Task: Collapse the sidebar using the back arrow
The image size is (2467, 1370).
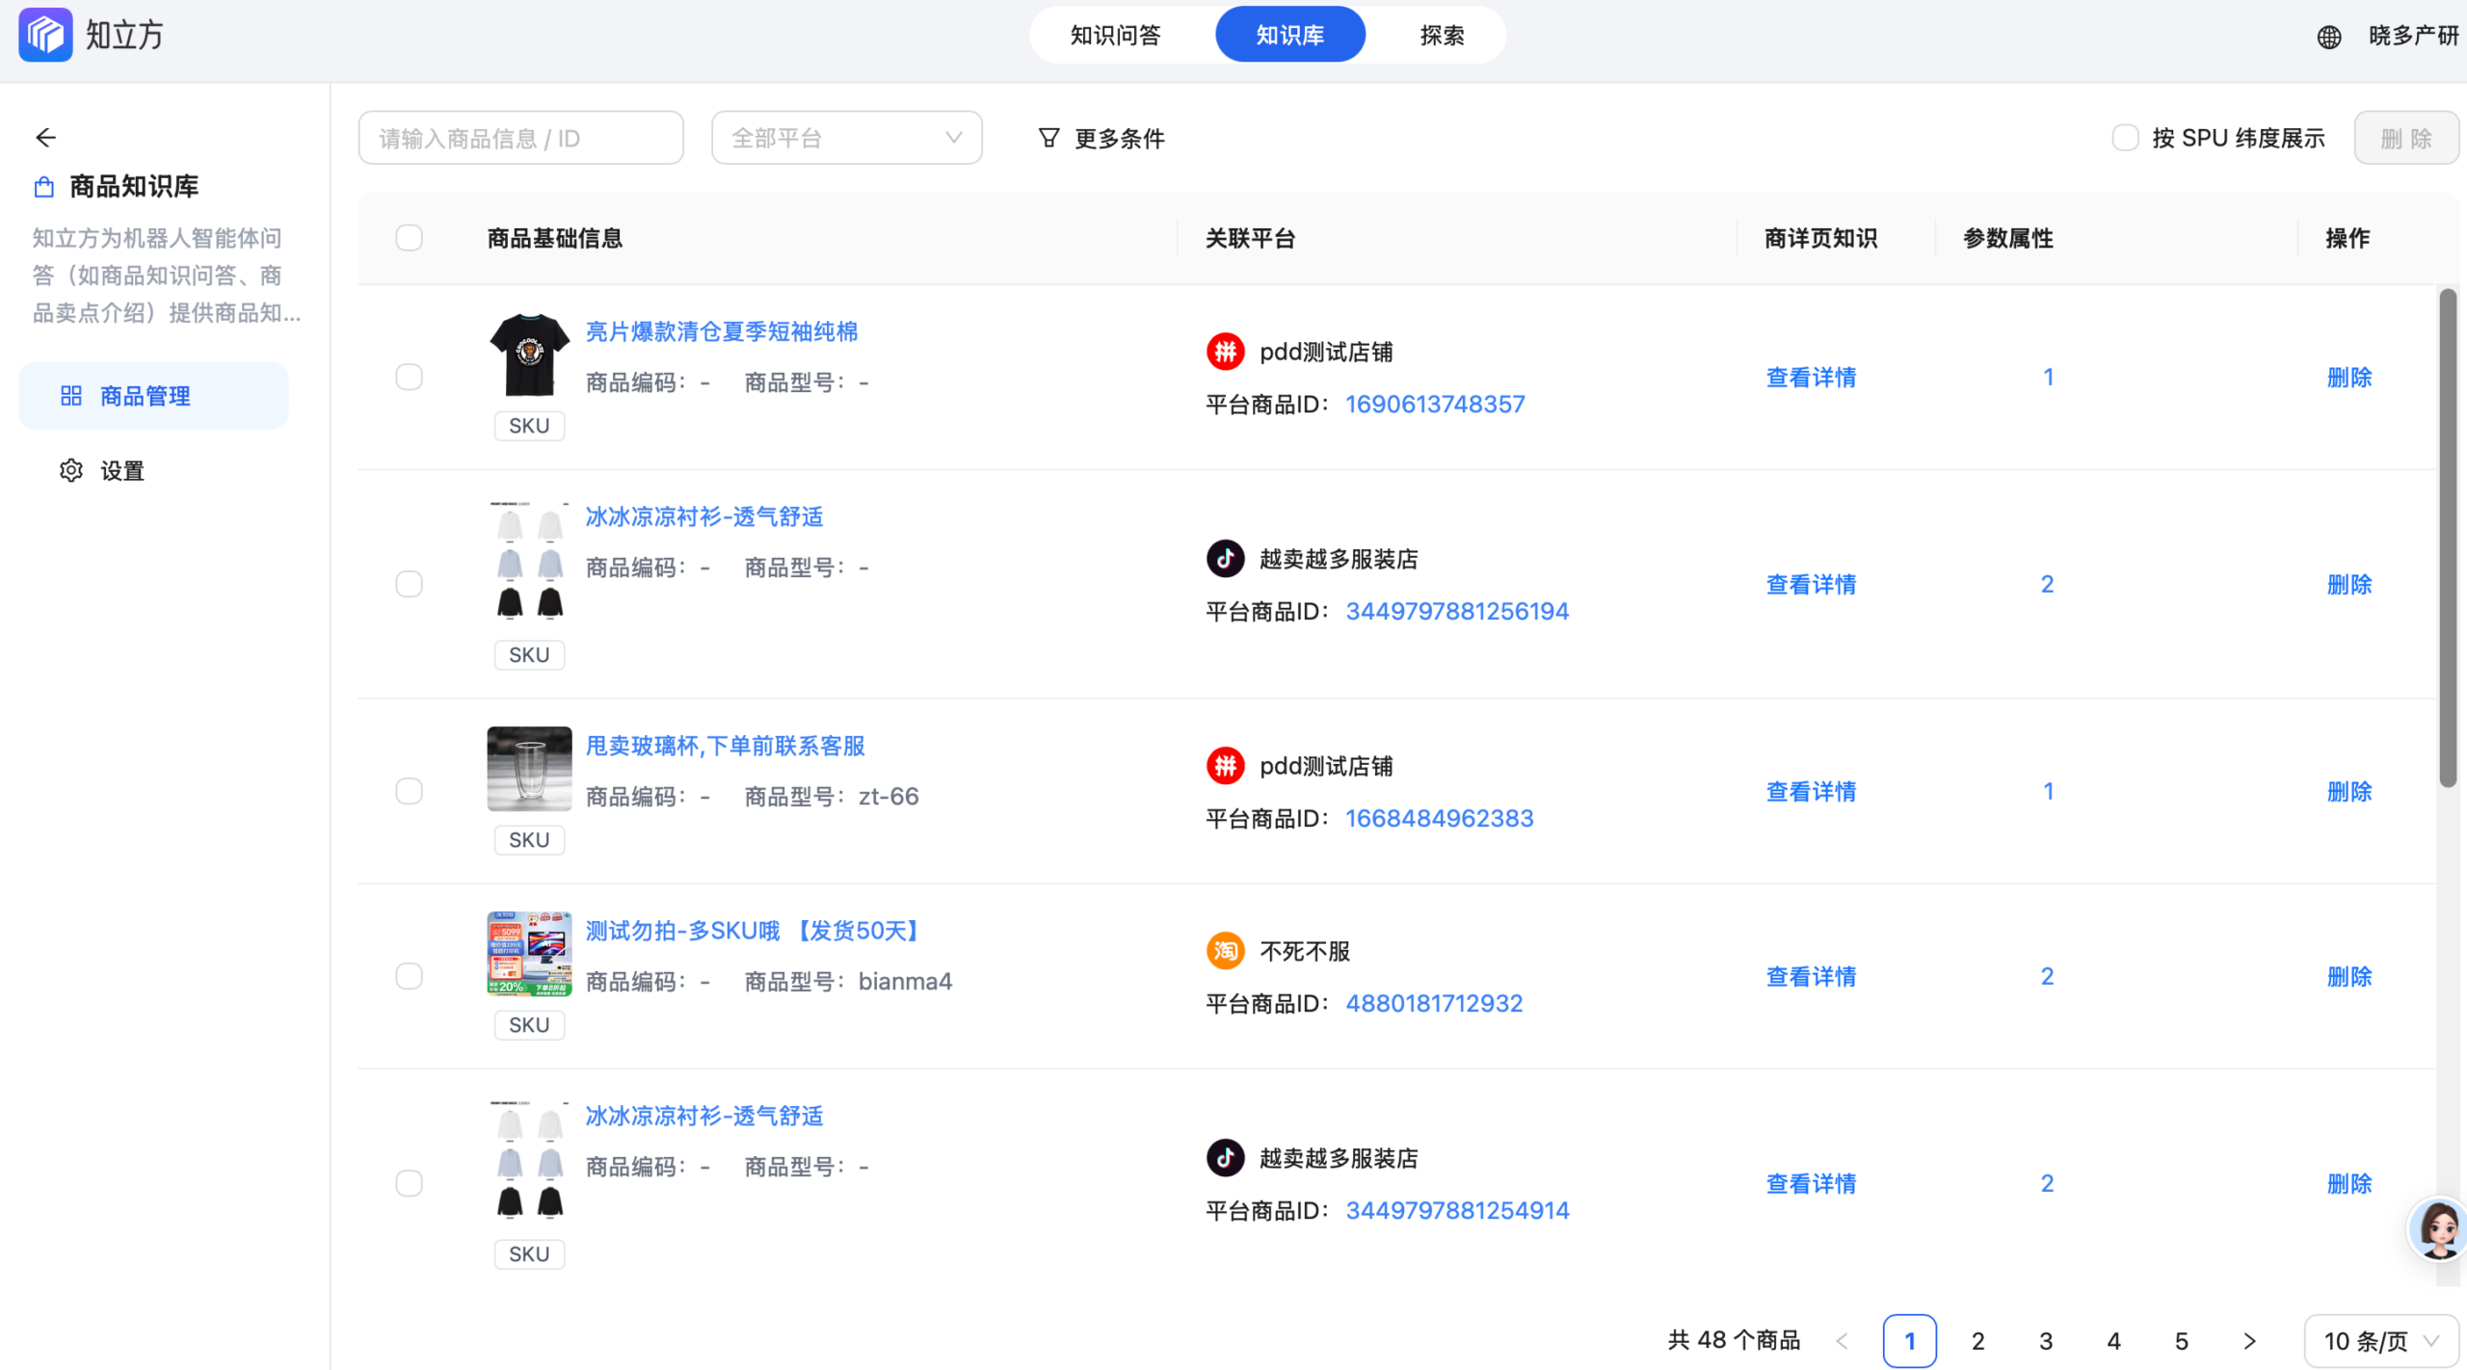Action: pos(45,137)
